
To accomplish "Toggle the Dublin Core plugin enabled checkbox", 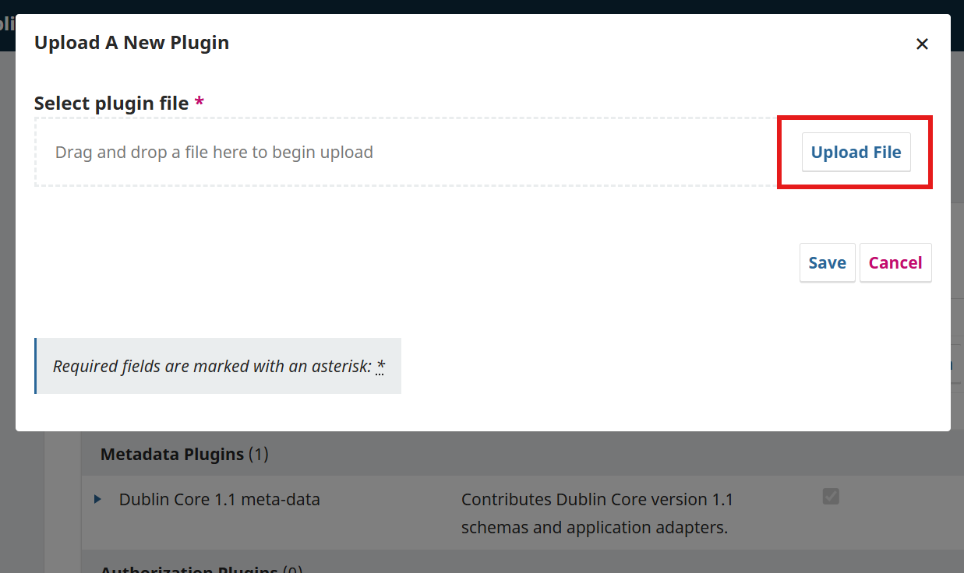I will coord(831,497).
